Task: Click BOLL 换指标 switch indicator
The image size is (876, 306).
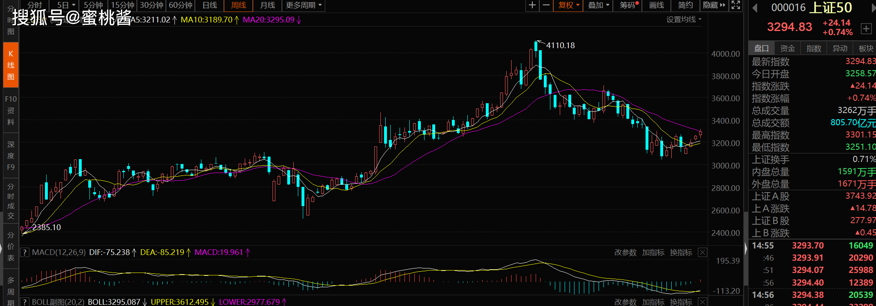Action: tap(681, 302)
